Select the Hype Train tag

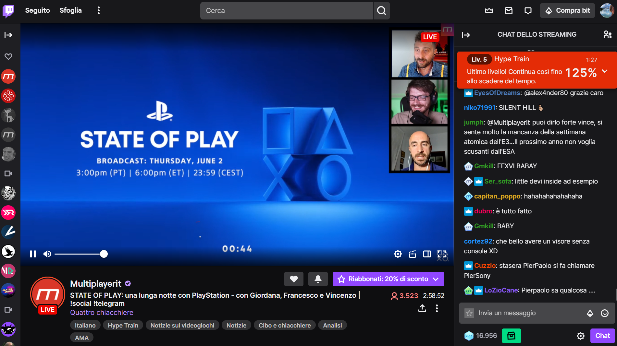pos(123,325)
